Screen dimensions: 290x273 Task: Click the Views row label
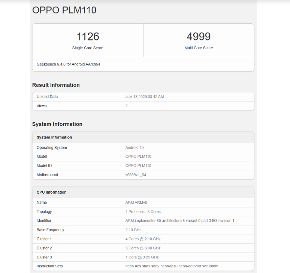[x=42, y=106]
